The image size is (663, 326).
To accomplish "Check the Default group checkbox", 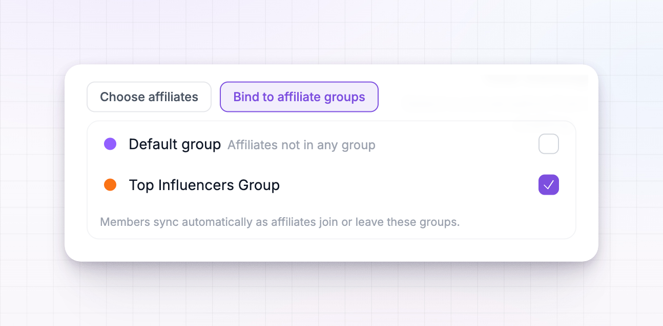I will click(549, 144).
